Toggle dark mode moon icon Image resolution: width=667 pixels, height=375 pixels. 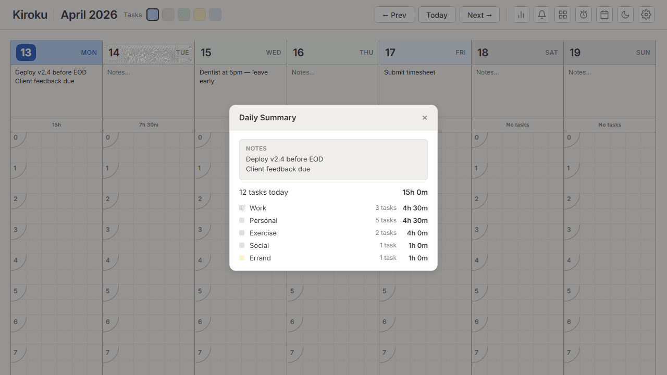click(x=625, y=15)
